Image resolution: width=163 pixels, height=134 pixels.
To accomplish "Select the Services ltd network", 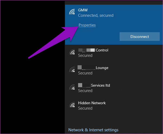I will (x=94, y=85).
